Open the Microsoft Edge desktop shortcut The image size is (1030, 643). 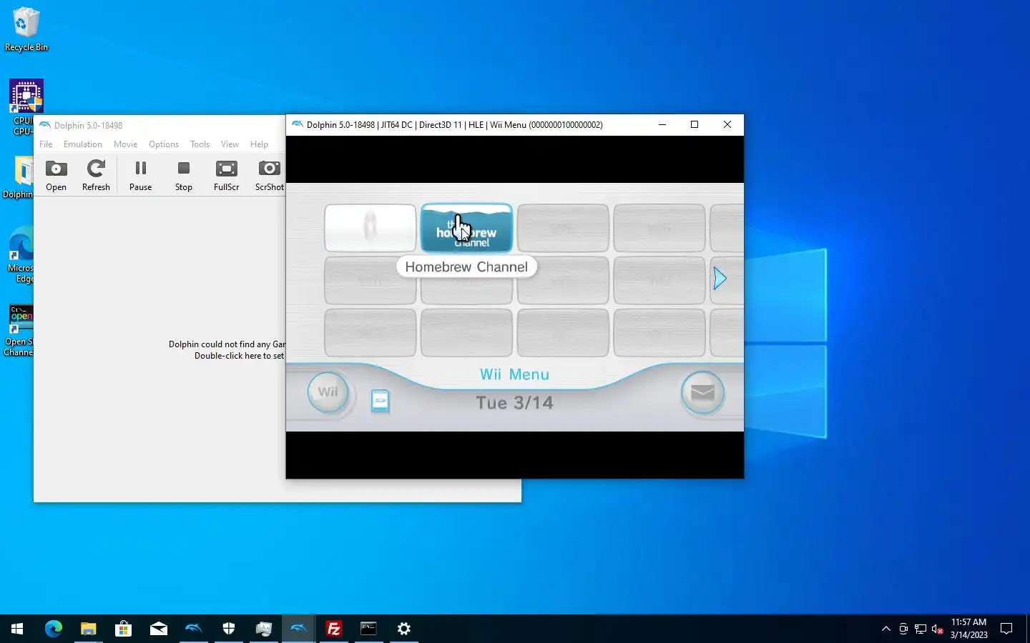(x=21, y=255)
